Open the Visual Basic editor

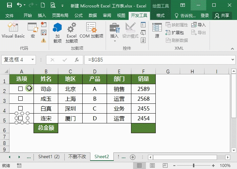pos(13,30)
